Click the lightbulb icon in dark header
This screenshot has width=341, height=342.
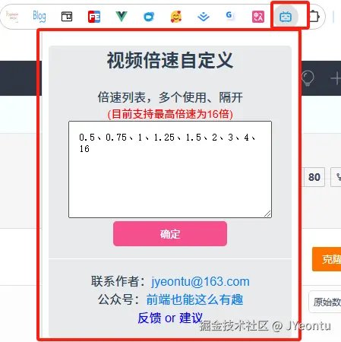[308, 78]
